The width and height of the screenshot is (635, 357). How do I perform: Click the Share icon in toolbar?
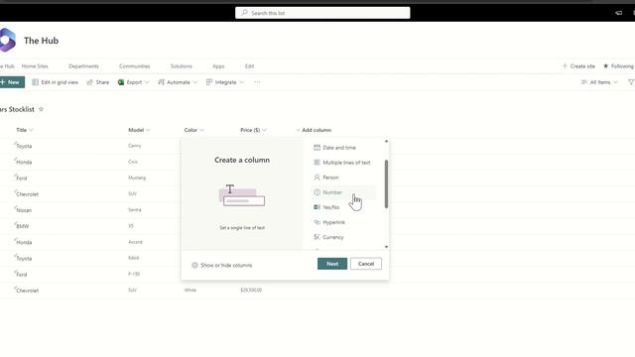[90, 82]
